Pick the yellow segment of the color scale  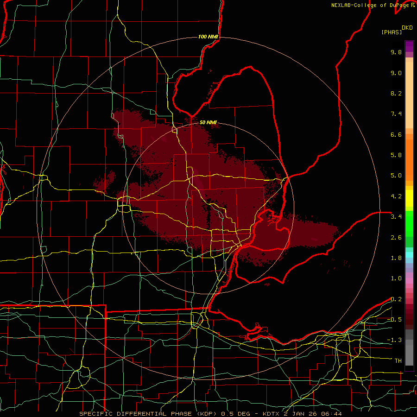[x=409, y=198]
